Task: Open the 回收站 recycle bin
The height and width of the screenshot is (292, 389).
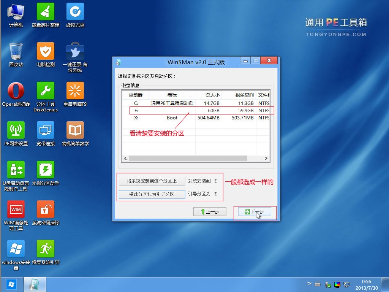Action: 16,55
